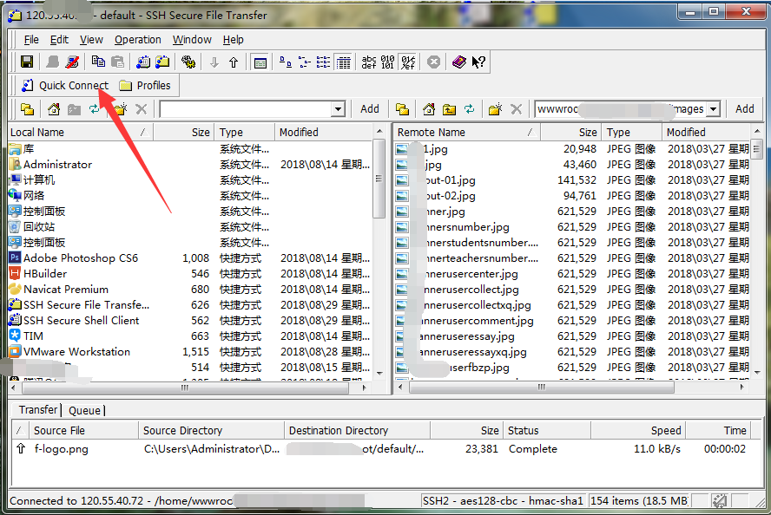Open the Settings toolbar icon
This screenshot has height=515, width=771.
[x=188, y=62]
